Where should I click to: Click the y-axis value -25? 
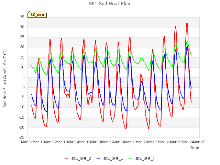click(21, 137)
